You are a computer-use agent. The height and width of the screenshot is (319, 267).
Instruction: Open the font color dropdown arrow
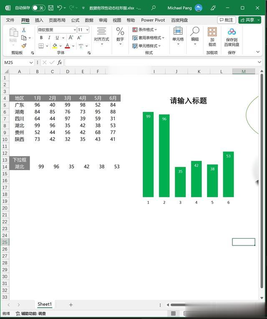coord(73,46)
